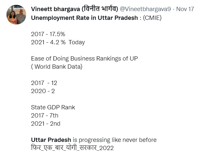Click the Hindi name (विनीत भार्गव) in the header
The width and height of the screenshot is (213, 151).
(x=99, y=9)
